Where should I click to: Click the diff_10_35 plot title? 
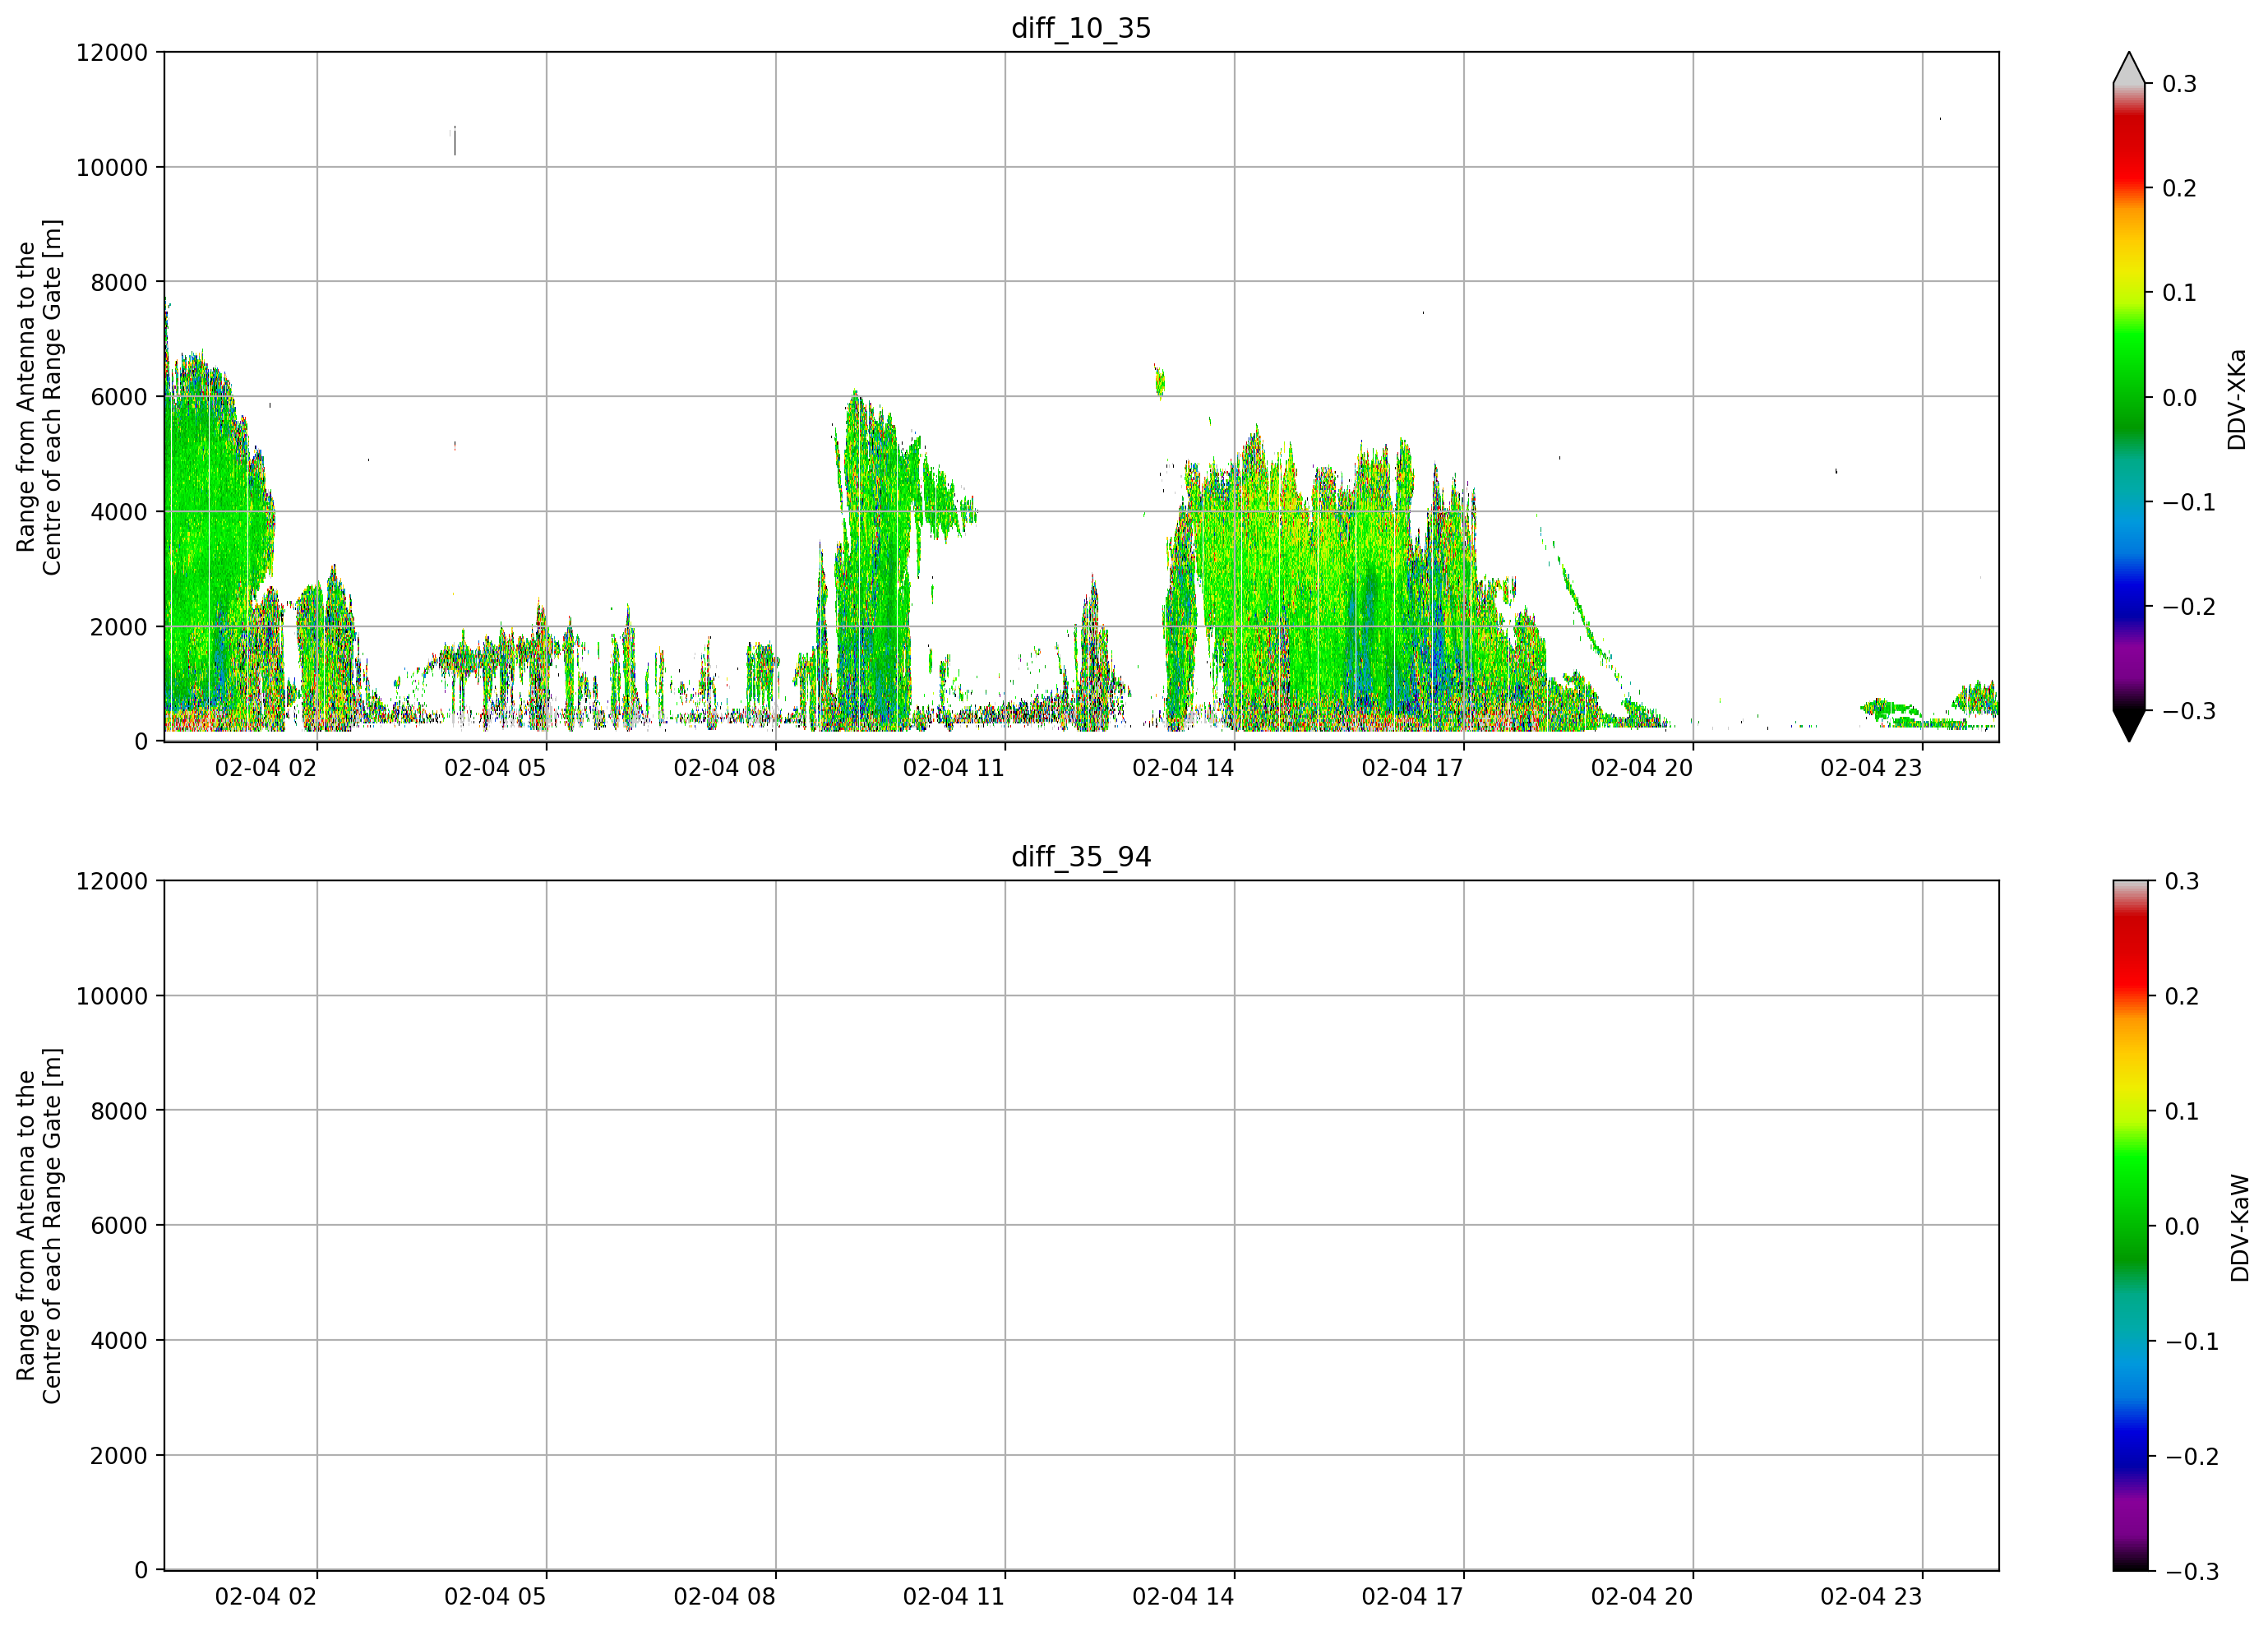(x=1081, y=28)
